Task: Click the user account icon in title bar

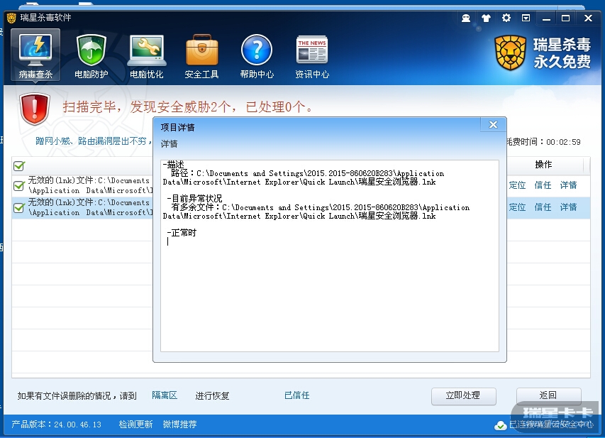Action: pyautogui.click(x=466, y=18)
